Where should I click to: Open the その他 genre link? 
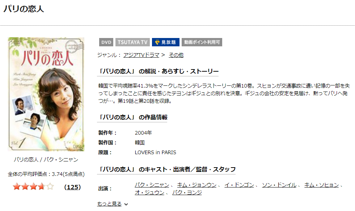[176, 55]
